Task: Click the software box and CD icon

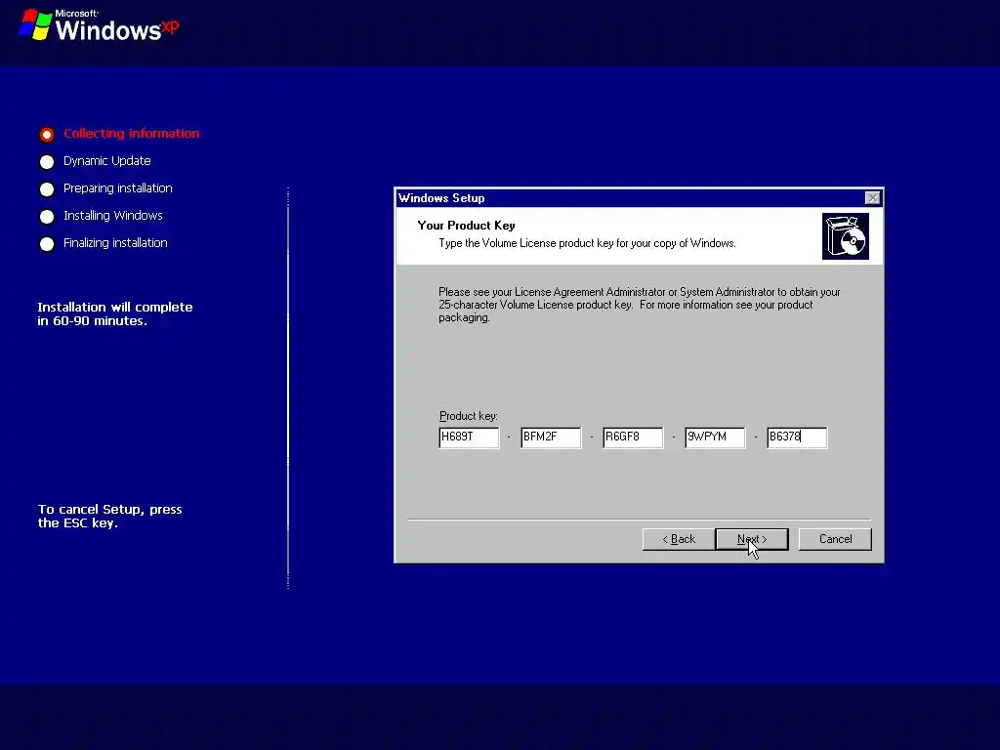Action: point(846,236)
